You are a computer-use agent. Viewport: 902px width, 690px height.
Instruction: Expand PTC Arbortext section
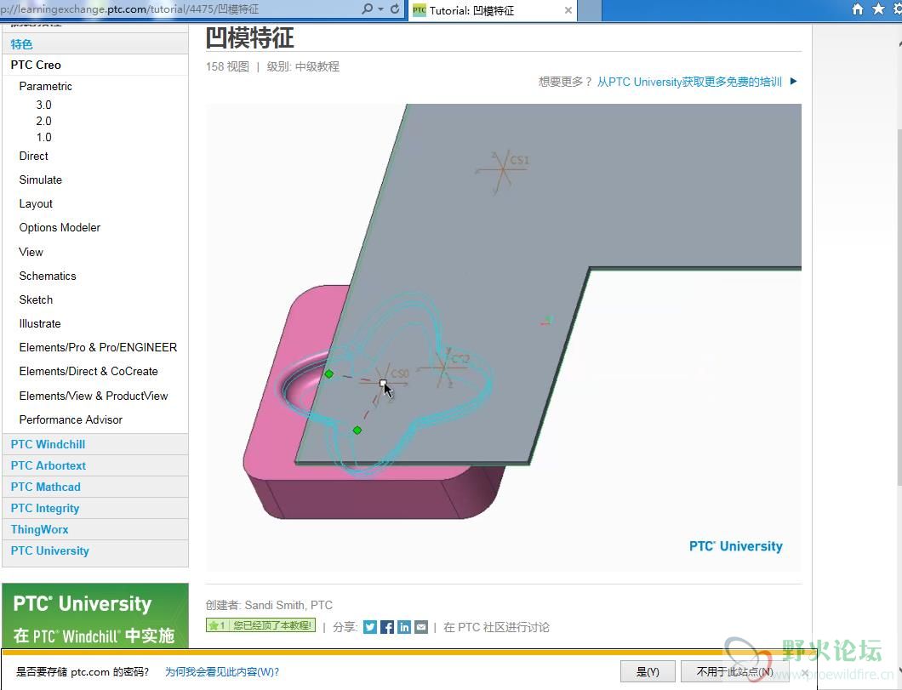[95, 465]
